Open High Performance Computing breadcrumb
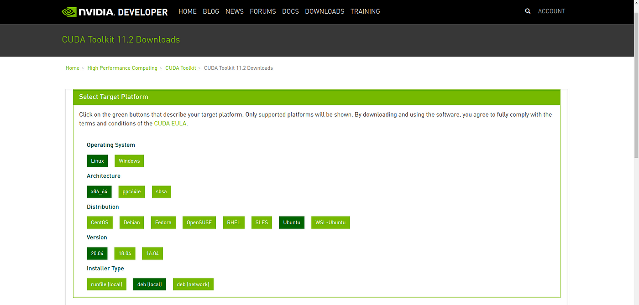Image resolution: width=639 pixels, height=305 pixels. coord(122,68)
